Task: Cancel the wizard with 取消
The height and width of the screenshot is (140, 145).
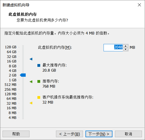Action: point(128,134)
